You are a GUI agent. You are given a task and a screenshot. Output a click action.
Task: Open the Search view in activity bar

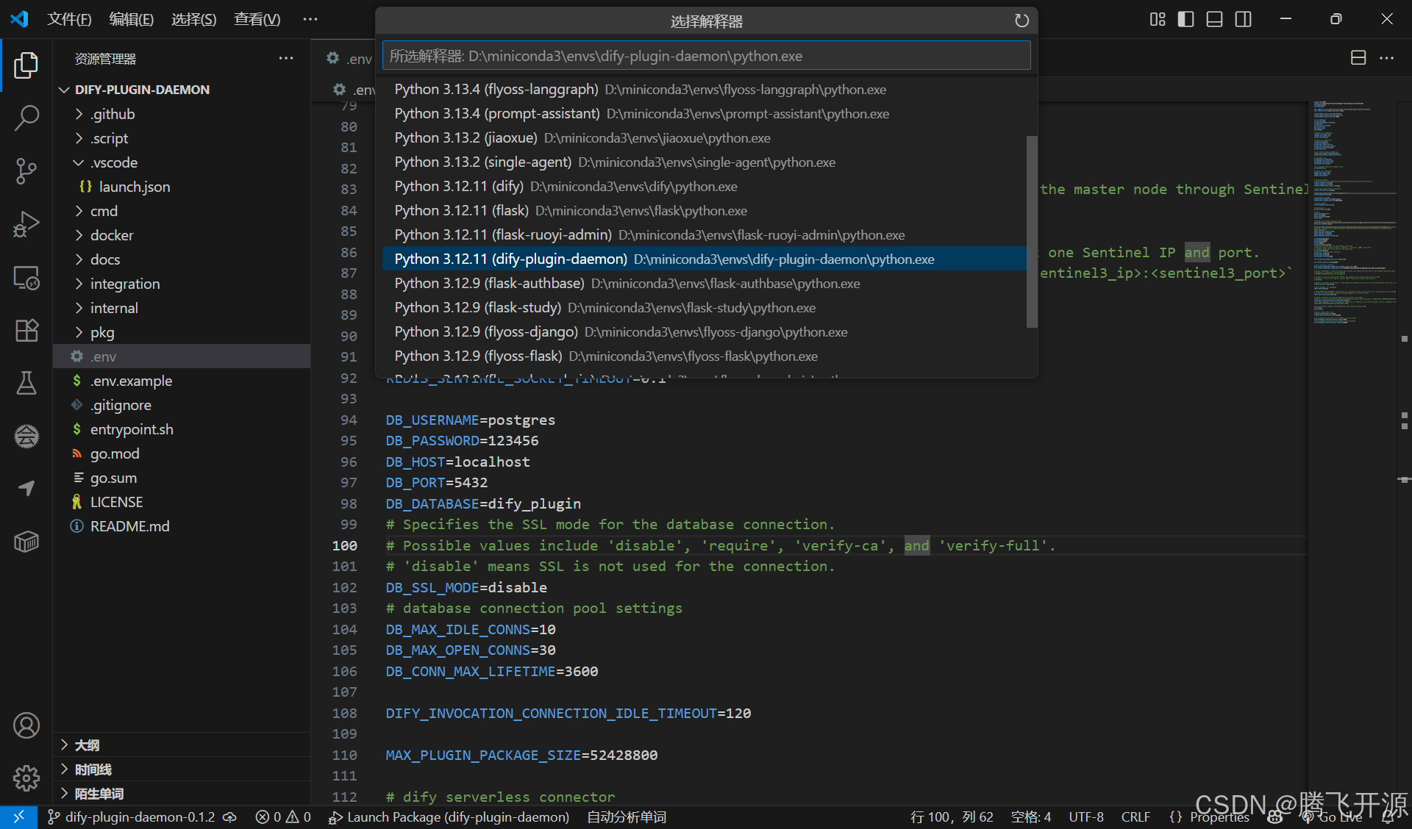[26, 117]
